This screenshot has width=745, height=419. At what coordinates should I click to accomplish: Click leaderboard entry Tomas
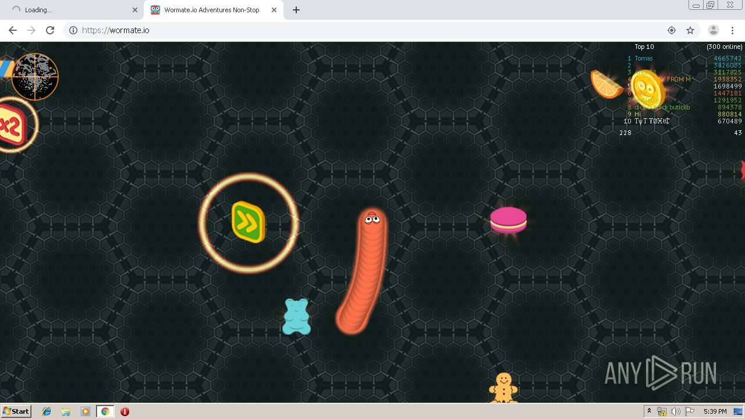click(x=644, y=58)
